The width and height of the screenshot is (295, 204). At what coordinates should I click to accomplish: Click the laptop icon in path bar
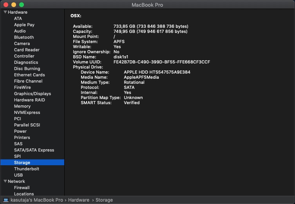tap(6, 200)
